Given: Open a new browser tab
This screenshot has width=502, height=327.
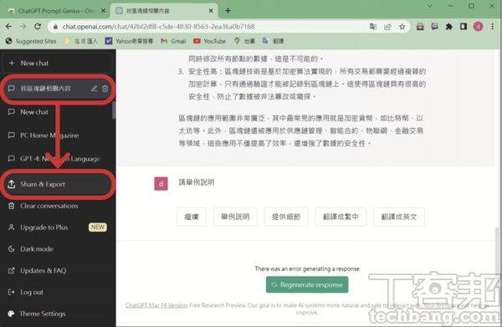Looking at the screenshot, I should pyautogui.click(x=228, y=11).
